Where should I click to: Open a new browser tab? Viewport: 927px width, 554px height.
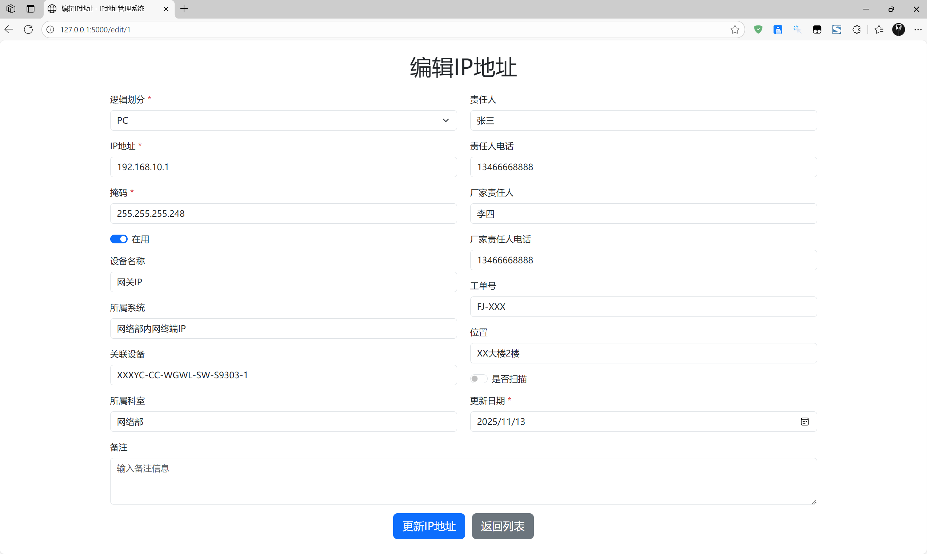(x=184, y=9)
